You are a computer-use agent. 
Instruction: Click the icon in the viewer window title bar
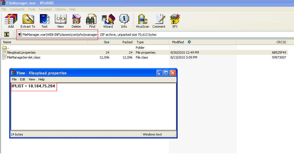(x=13, y=73)
